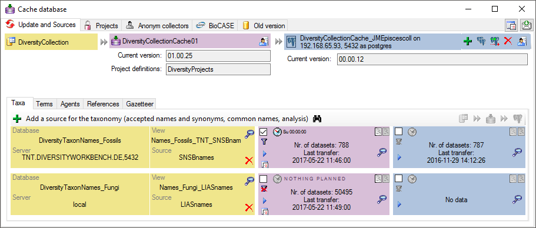Screen dimensions: 536x228
Task: Start the cache transfer for the Fossils row
Action: [x=264, y=154]
